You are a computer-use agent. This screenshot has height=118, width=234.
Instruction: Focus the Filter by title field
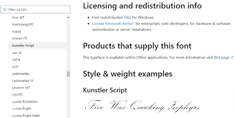[x=36, y=9]
